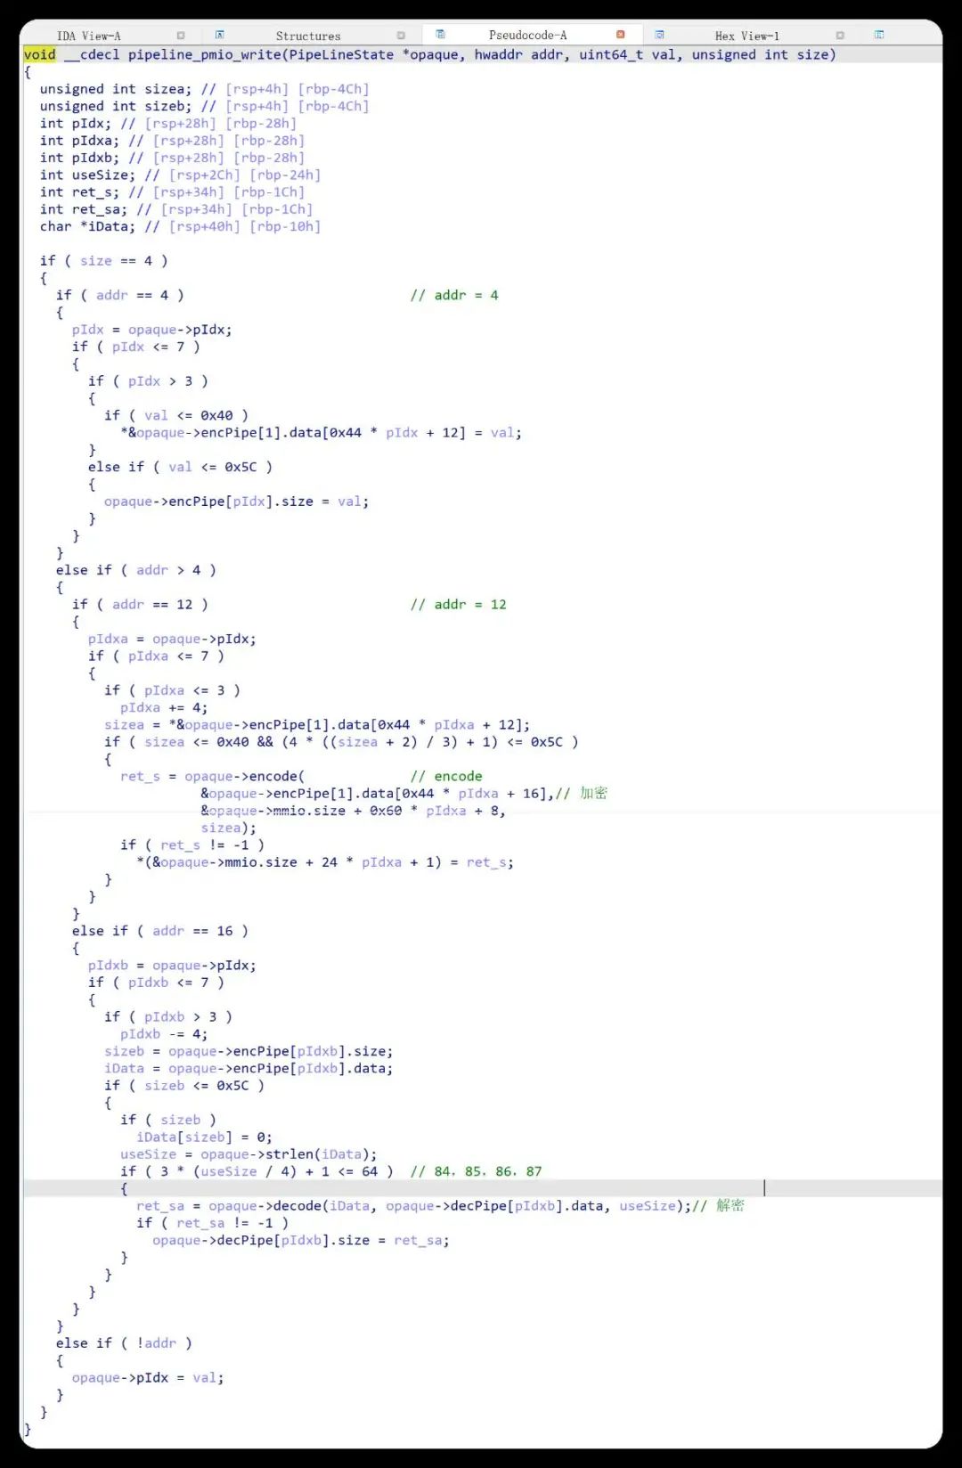This screenshot has height=1468, width=962.
Task: Click the 'else if ( addr > 4 )' line
Action: coord(135,570)
